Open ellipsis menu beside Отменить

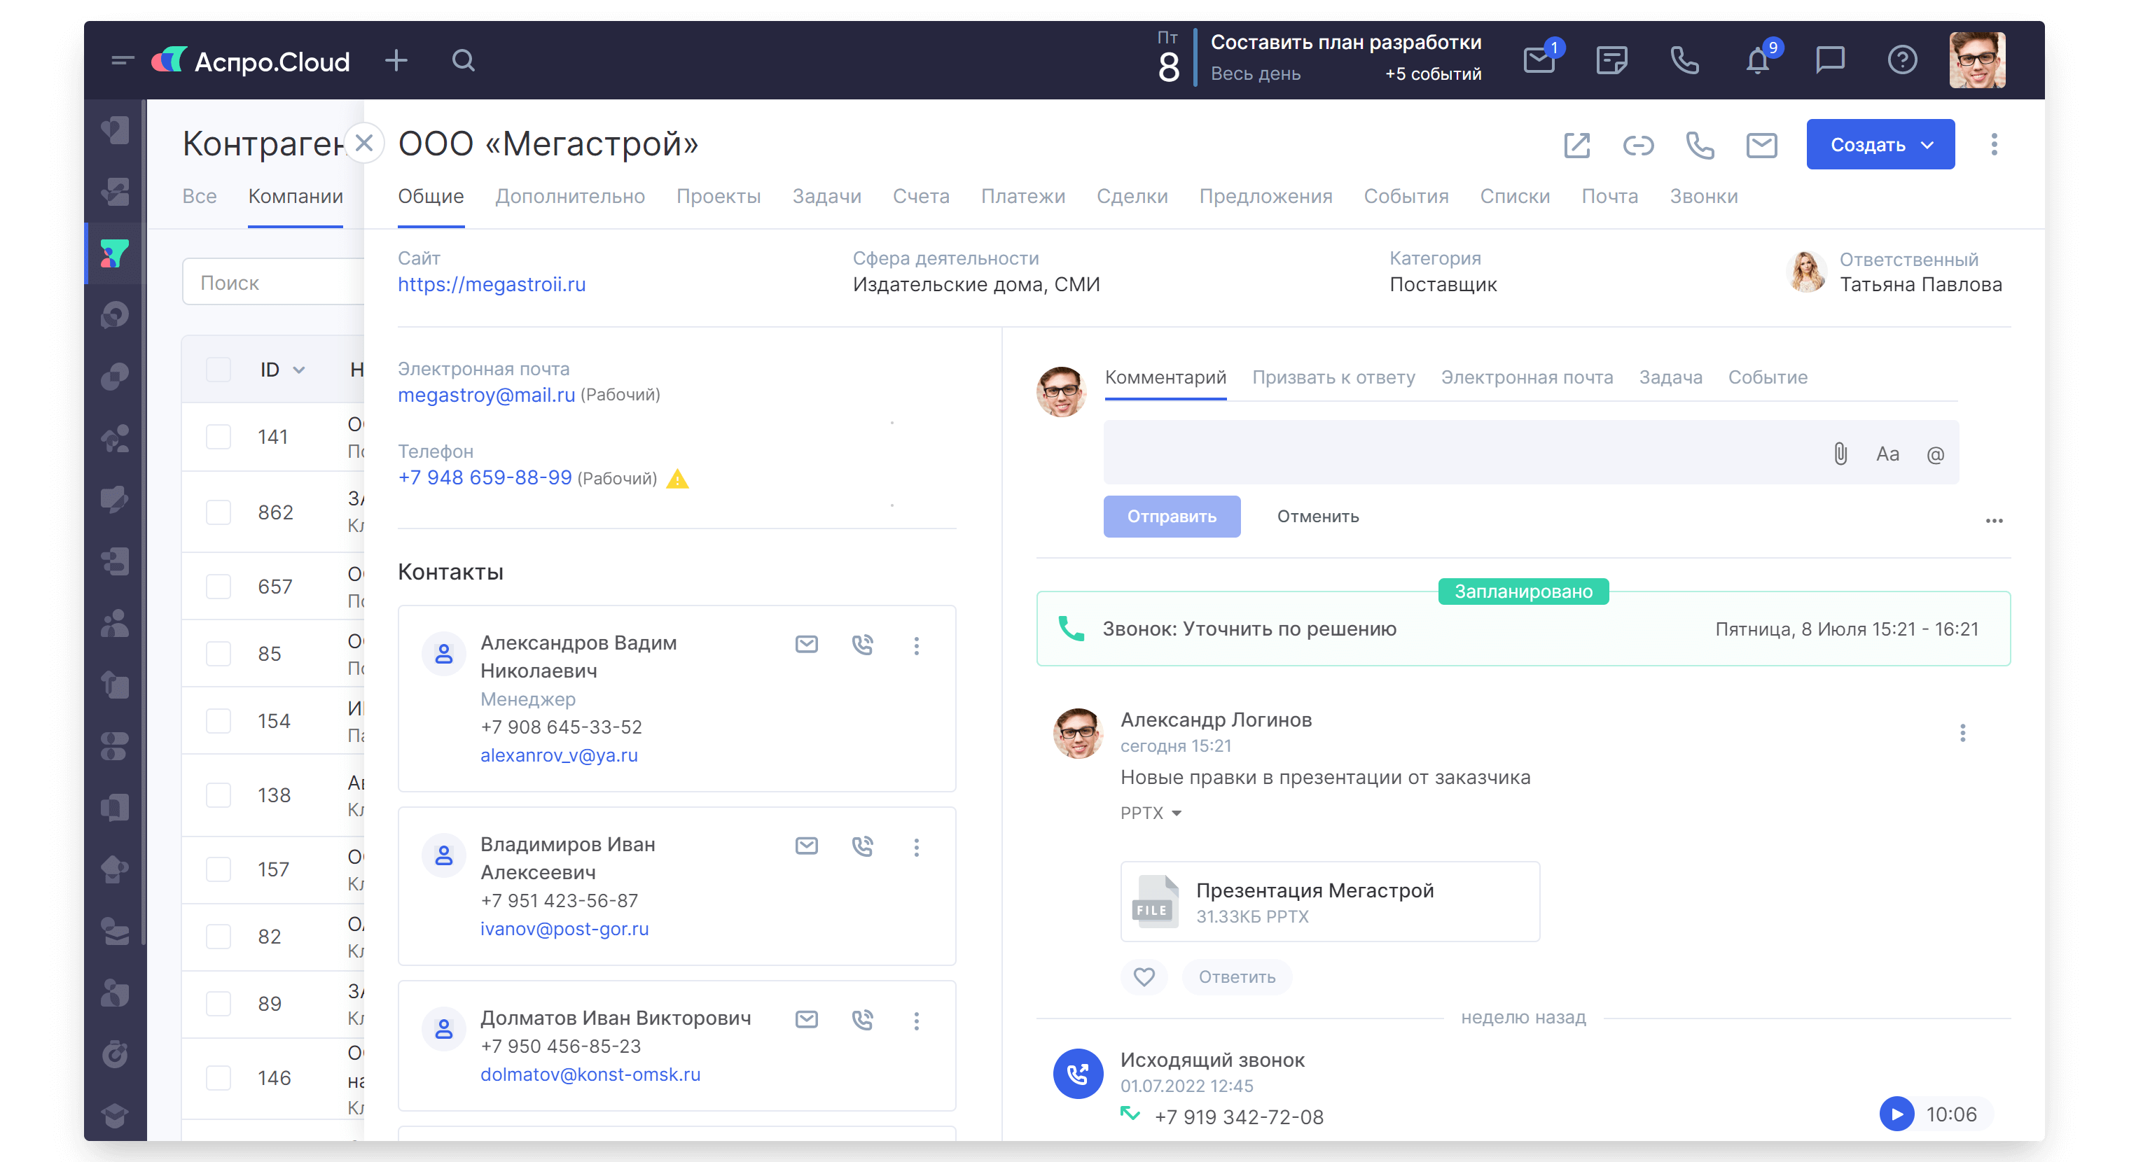click(x=1993, y=521)
